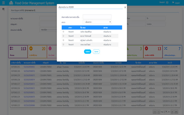Click the Food Order Management System logo

click(x=11, y=3)
